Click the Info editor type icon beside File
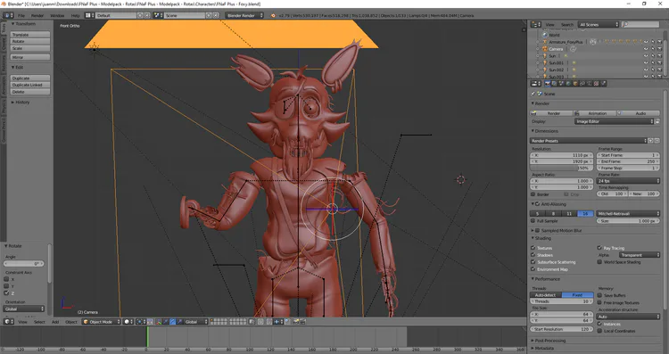The width and height of the screenshot is (669, 354). tap(8, 15)
